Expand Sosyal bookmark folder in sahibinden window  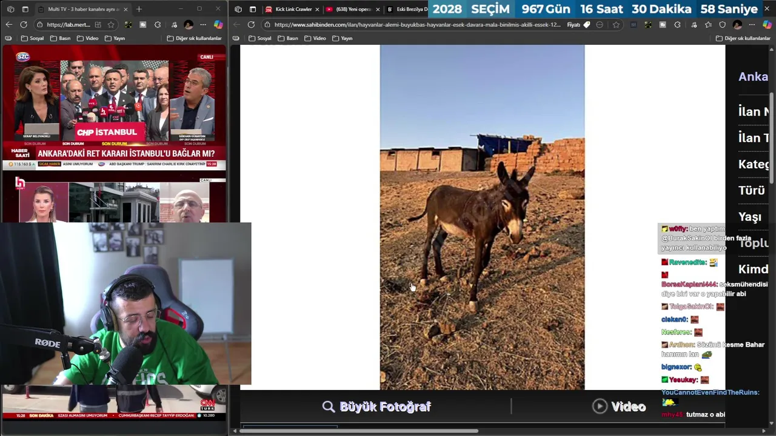point(260,38)
